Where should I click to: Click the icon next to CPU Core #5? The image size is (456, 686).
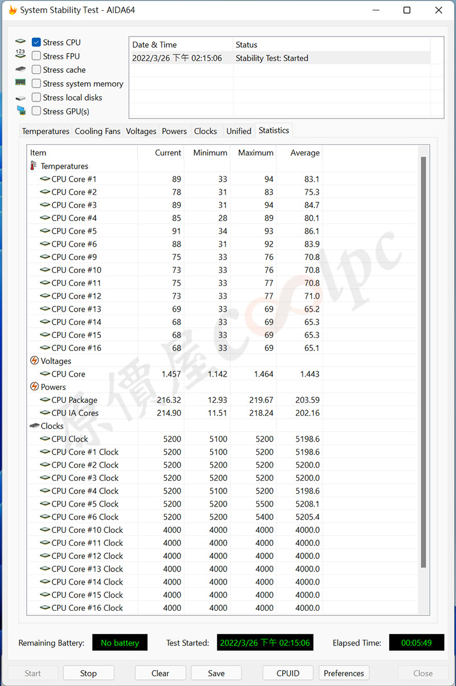[x=44, y=231]
